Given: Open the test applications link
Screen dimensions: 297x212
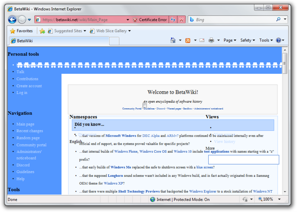Looking at the screenshot, I should 216,152.
